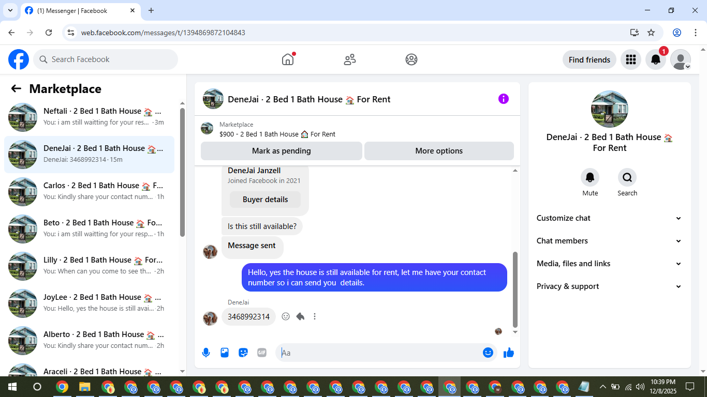Open Beto conversation in the list
The width and height of the screenshot is (707, 397).
(89, 229)
